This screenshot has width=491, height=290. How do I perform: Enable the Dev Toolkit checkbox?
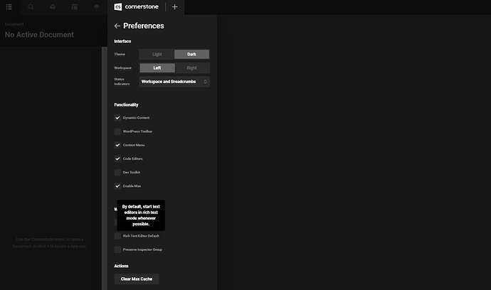coord(117,173)
